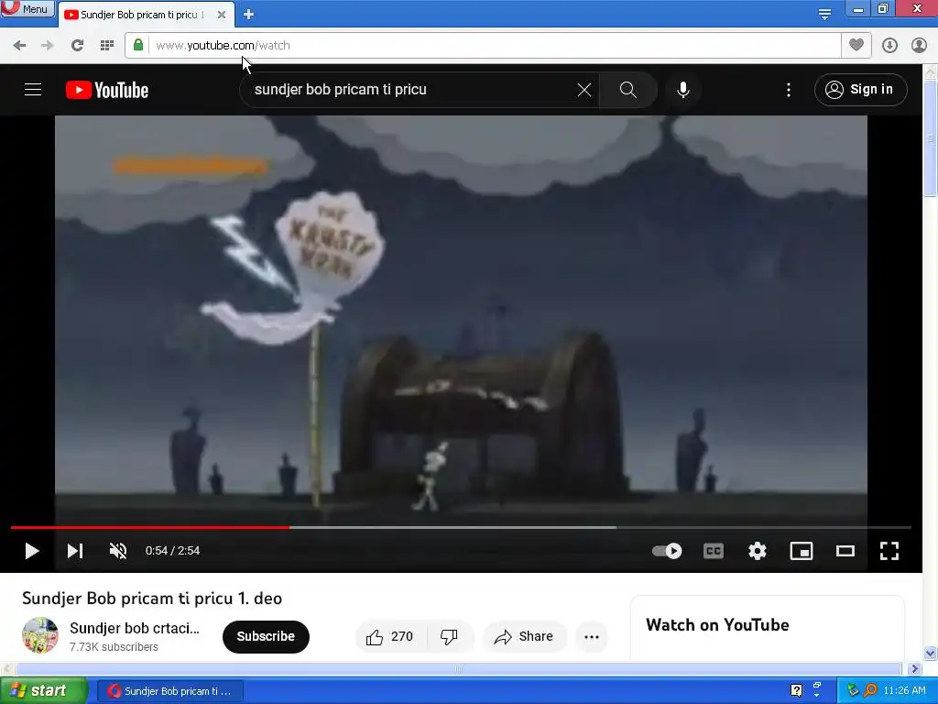
Task: Open the tab menu icon in title bar
Action: (x=824, y=14)
